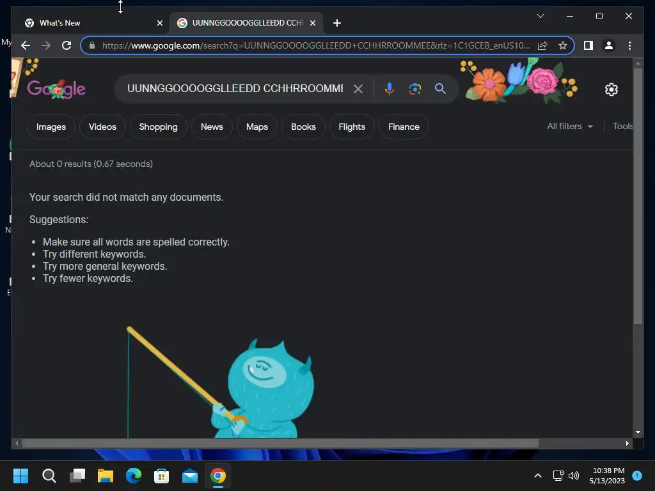This screenshot has height=491, width=655.
Task: Start a search by voice
Action: pyautogui.click(x=389, y=88)
